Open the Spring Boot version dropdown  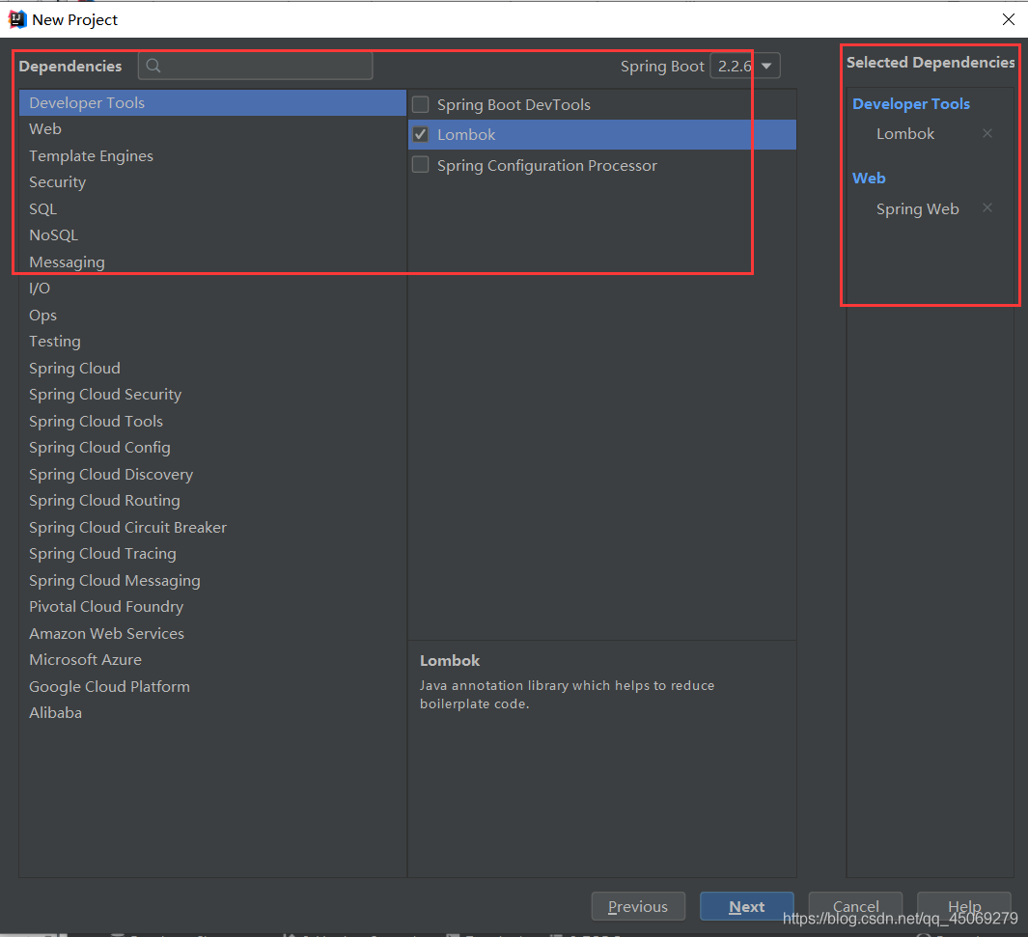tap(745, 67)
